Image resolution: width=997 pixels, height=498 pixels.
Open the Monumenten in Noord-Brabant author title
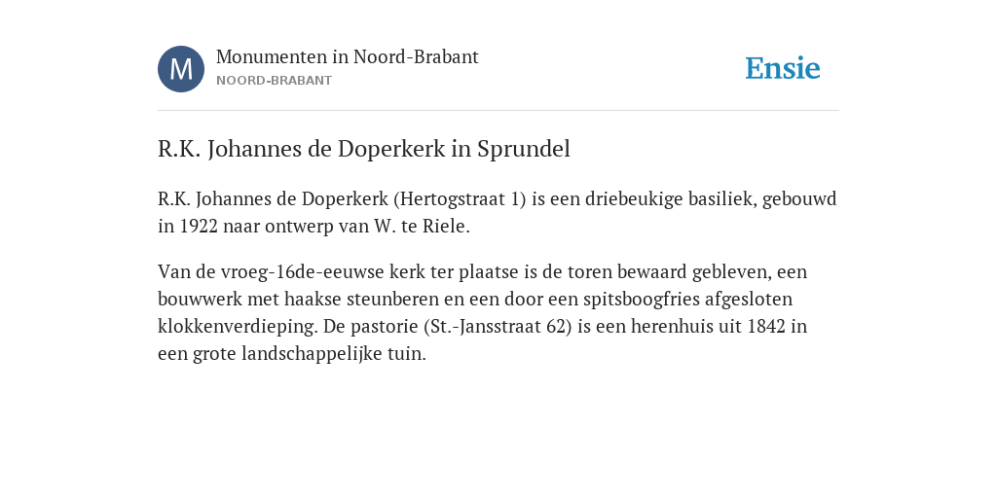coord(348,57)
